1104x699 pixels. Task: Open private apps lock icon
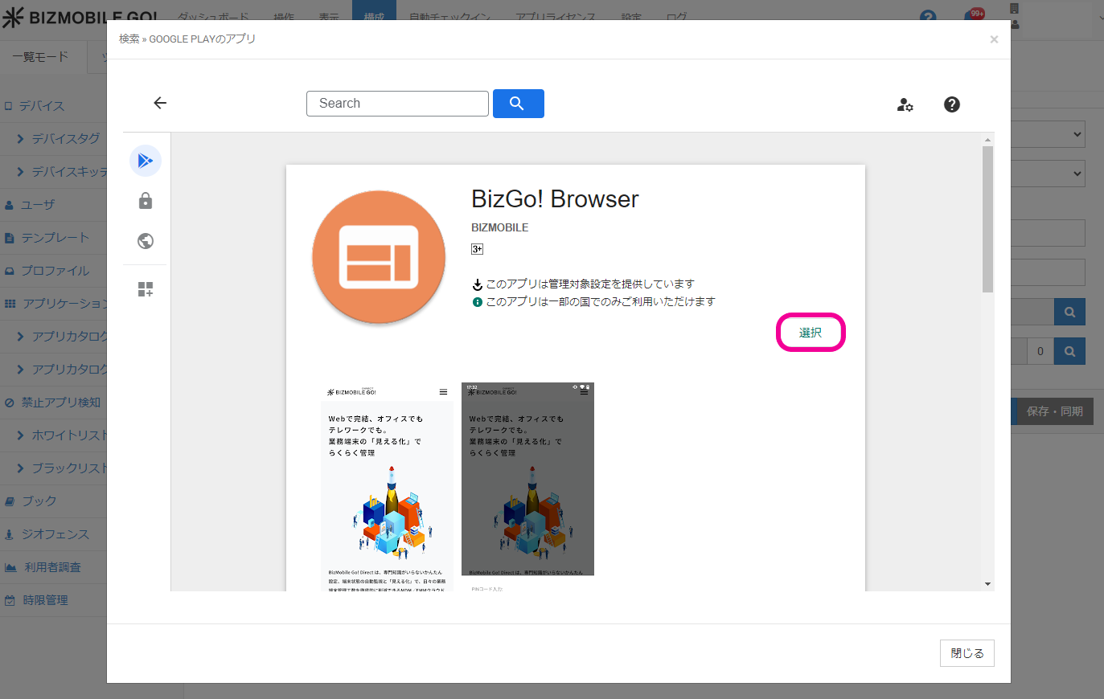146,201
